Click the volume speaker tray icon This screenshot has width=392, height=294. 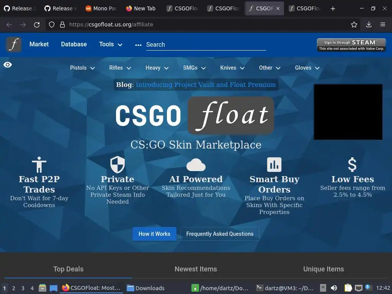[x=334, y=288]
